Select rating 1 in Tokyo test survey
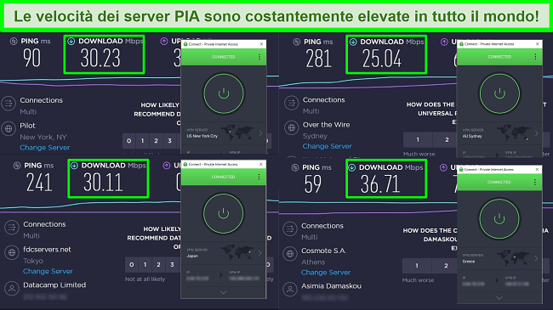Screen dimensions: 553x310 click(145, 264)
